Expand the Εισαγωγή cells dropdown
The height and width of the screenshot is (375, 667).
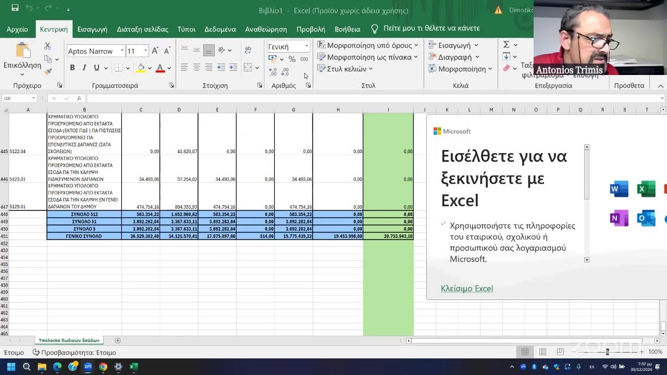(x=476, y=45)
